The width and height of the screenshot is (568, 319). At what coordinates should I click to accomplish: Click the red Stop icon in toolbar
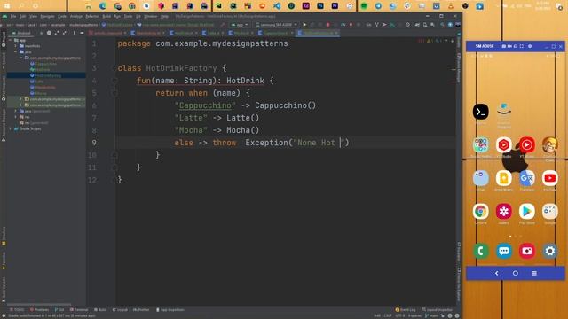pyautogui.click(x=327, y=25)
